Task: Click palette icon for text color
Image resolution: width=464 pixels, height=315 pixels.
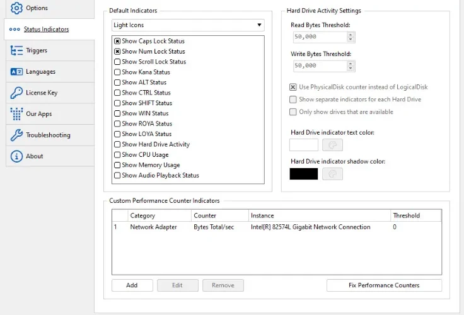Action: coord(332,145)
